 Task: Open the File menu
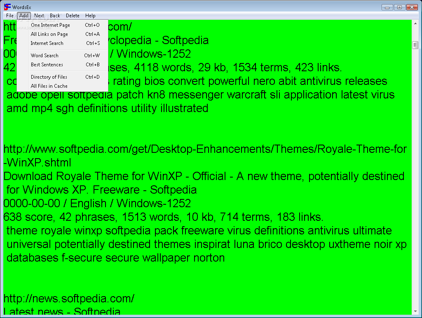10,16
